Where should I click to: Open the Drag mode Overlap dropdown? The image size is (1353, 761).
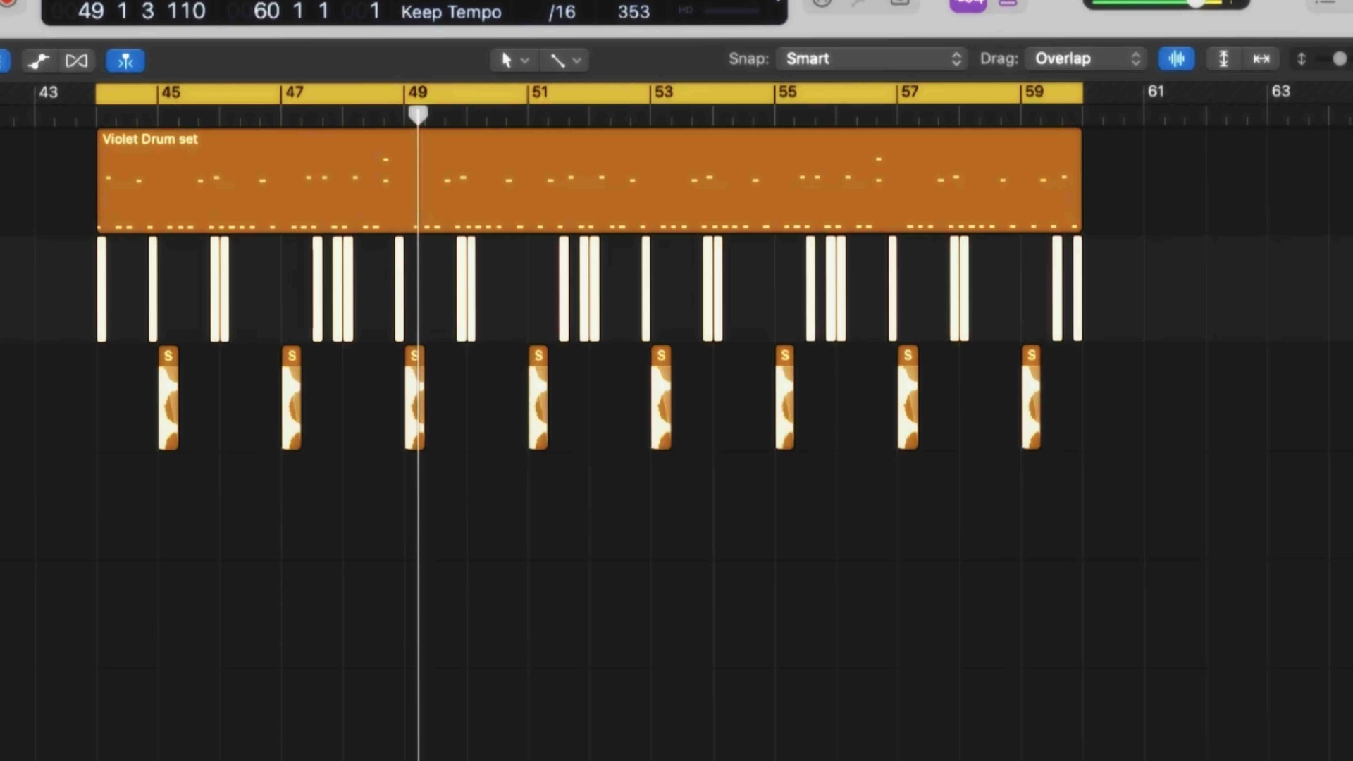click(x=1086, y=58)
